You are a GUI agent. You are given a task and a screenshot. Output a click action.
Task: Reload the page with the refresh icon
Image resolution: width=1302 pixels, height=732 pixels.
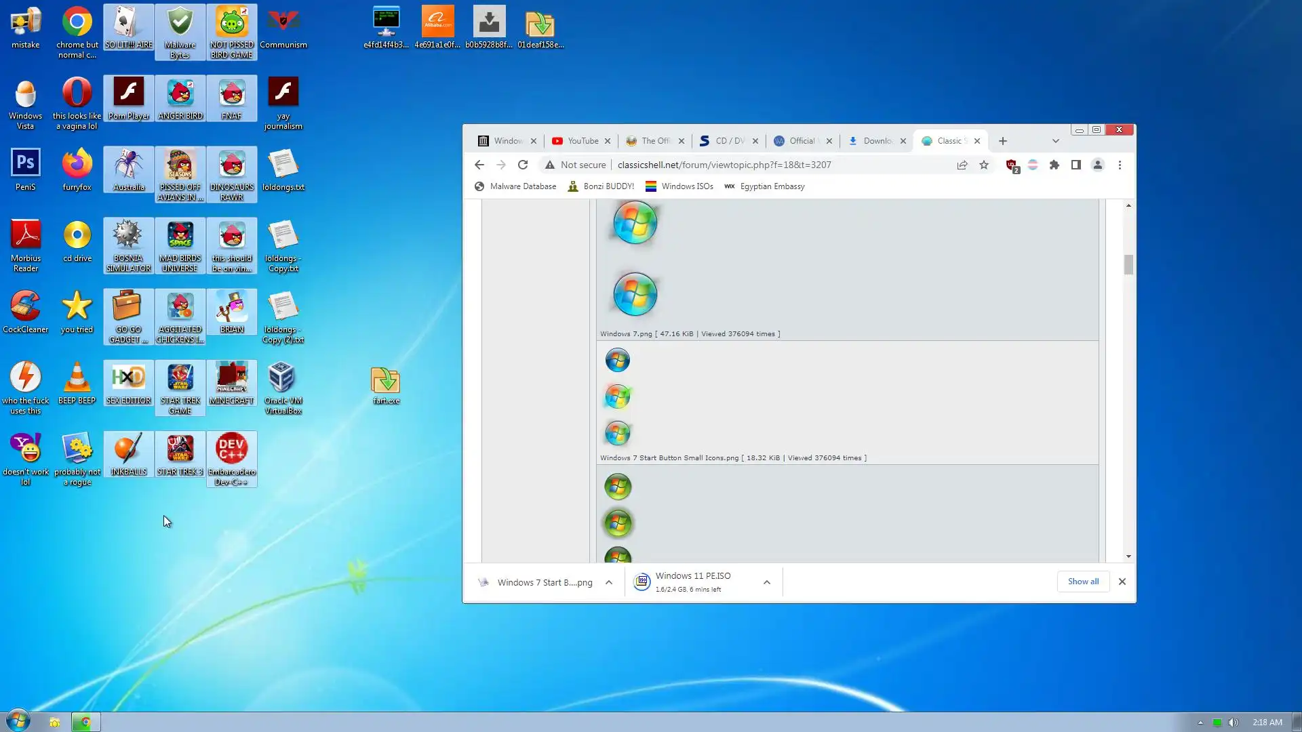click(x=522, y=165)
